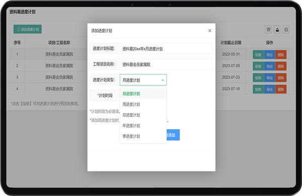Click the date cell 2023-07-16

coord(231,89)
